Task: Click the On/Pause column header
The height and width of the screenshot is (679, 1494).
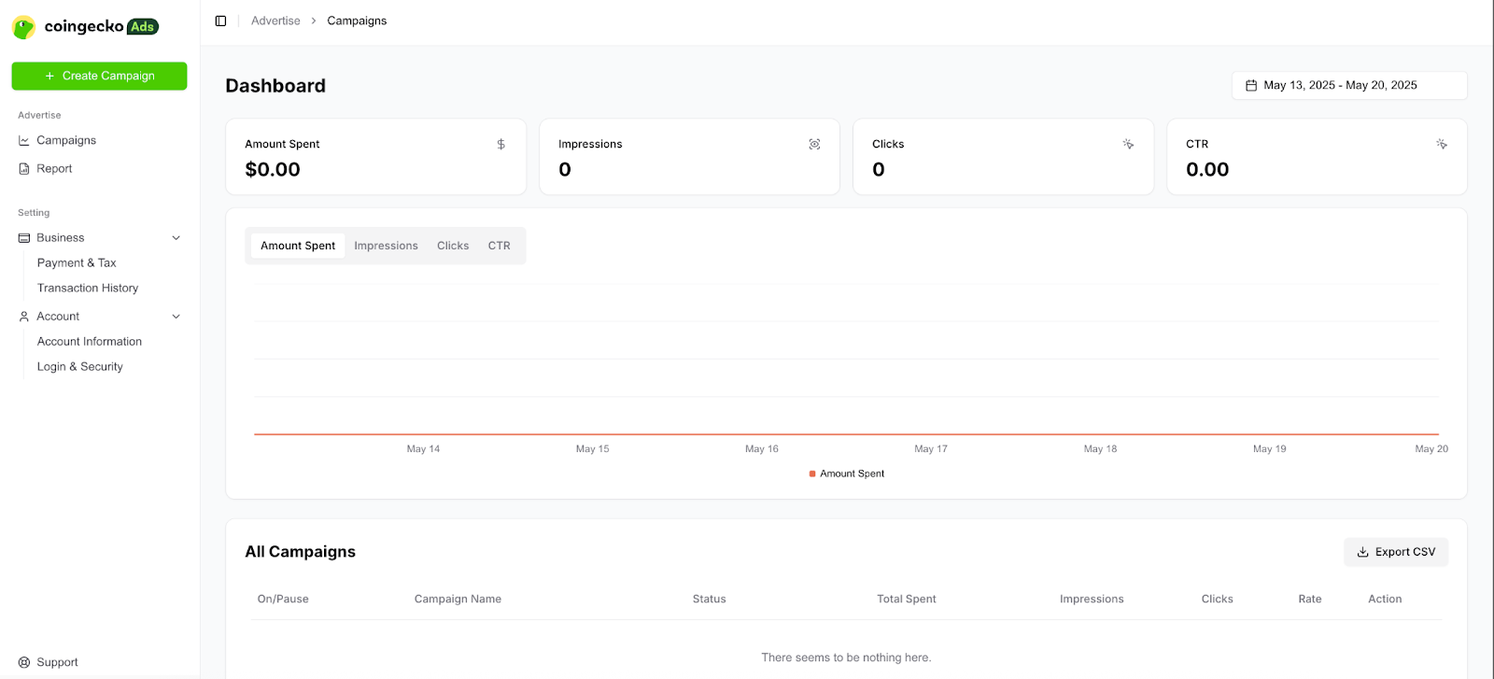Action: (x=283, y=599)
